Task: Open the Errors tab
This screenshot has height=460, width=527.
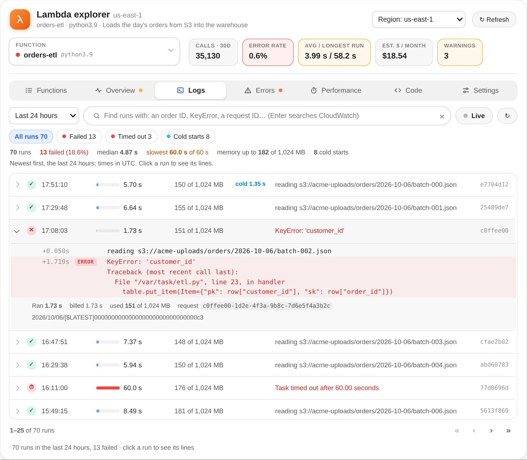Action: (263, 91)
